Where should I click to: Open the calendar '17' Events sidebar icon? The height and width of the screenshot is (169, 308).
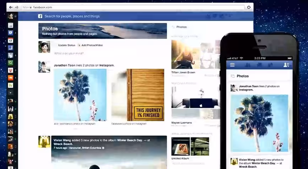tap(10, 40)
